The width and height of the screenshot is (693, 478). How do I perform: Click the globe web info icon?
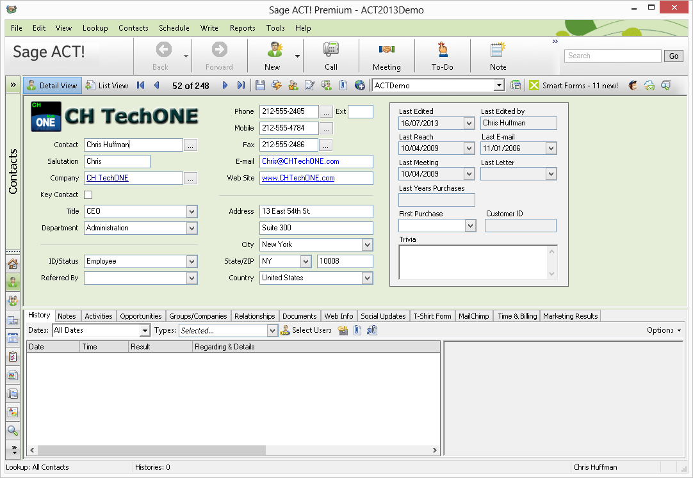point(360,85)
